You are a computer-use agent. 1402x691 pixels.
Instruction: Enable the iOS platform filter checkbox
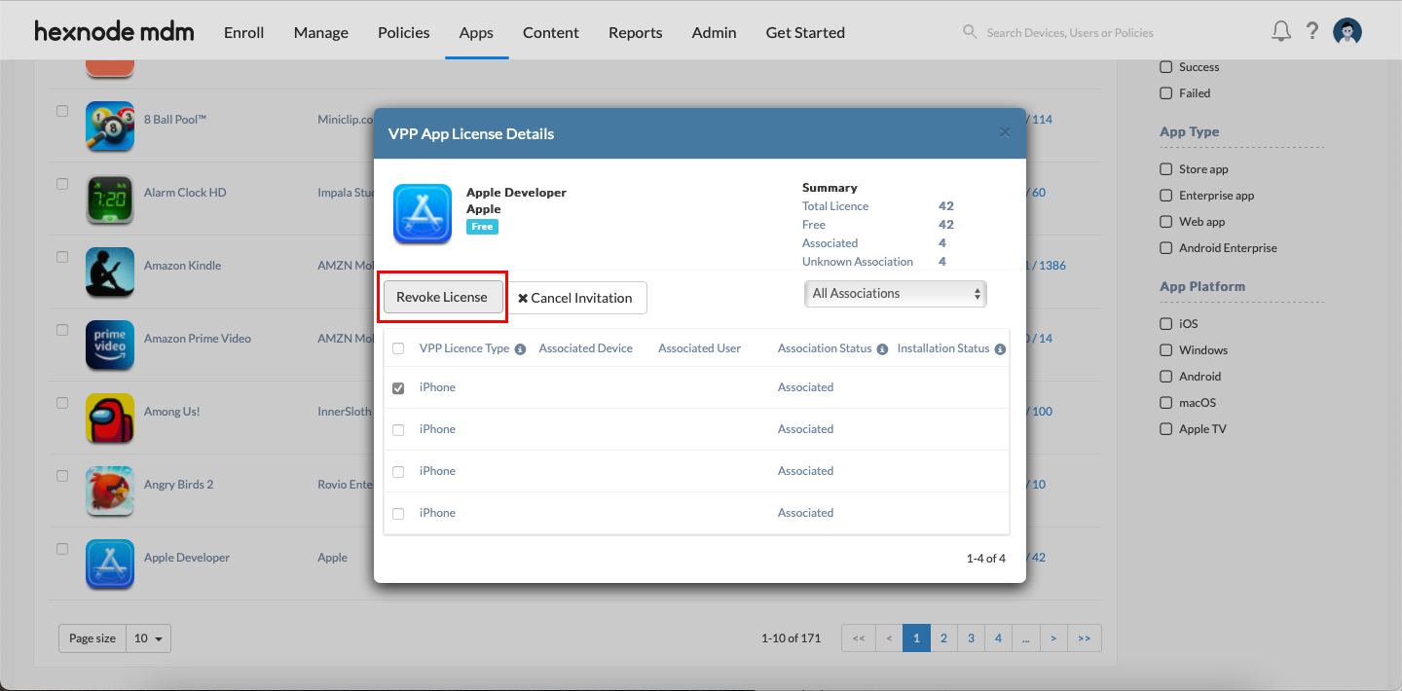(x=1166, y=324)
